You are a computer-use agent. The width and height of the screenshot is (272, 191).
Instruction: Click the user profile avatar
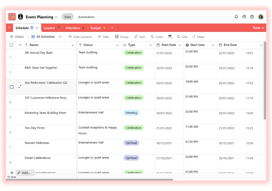pos(261,17)
